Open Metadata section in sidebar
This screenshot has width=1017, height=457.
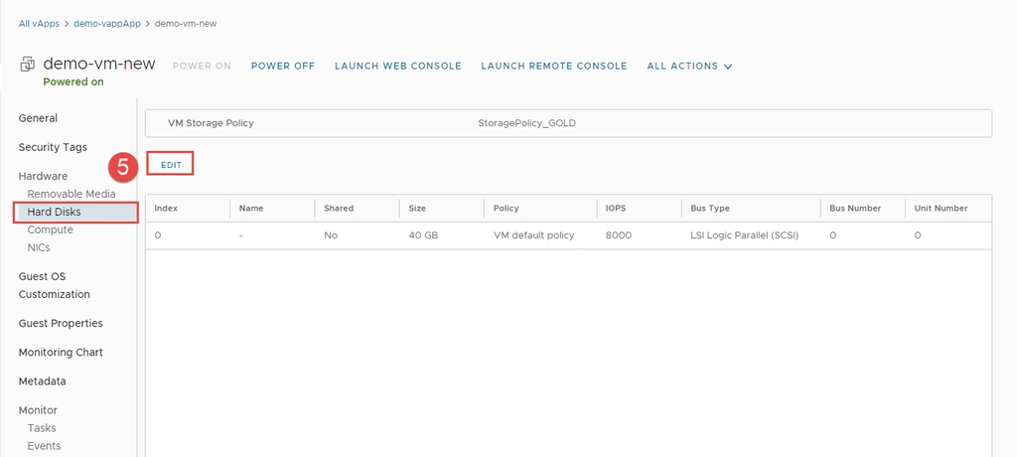pyautogui.click(x=42, y=381)
